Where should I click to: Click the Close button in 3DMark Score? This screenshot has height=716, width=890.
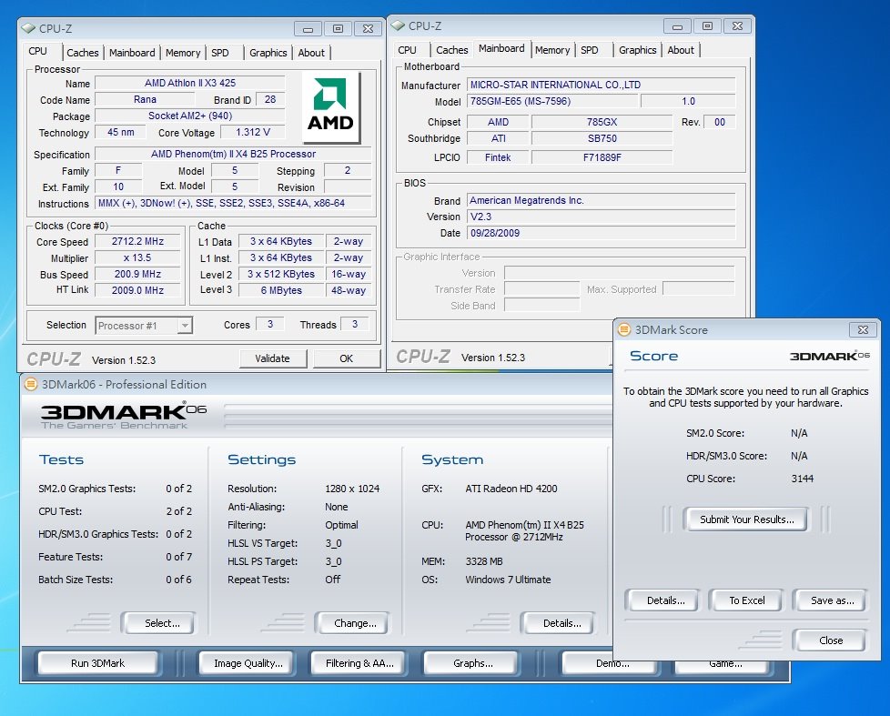(x=831, y=640)
